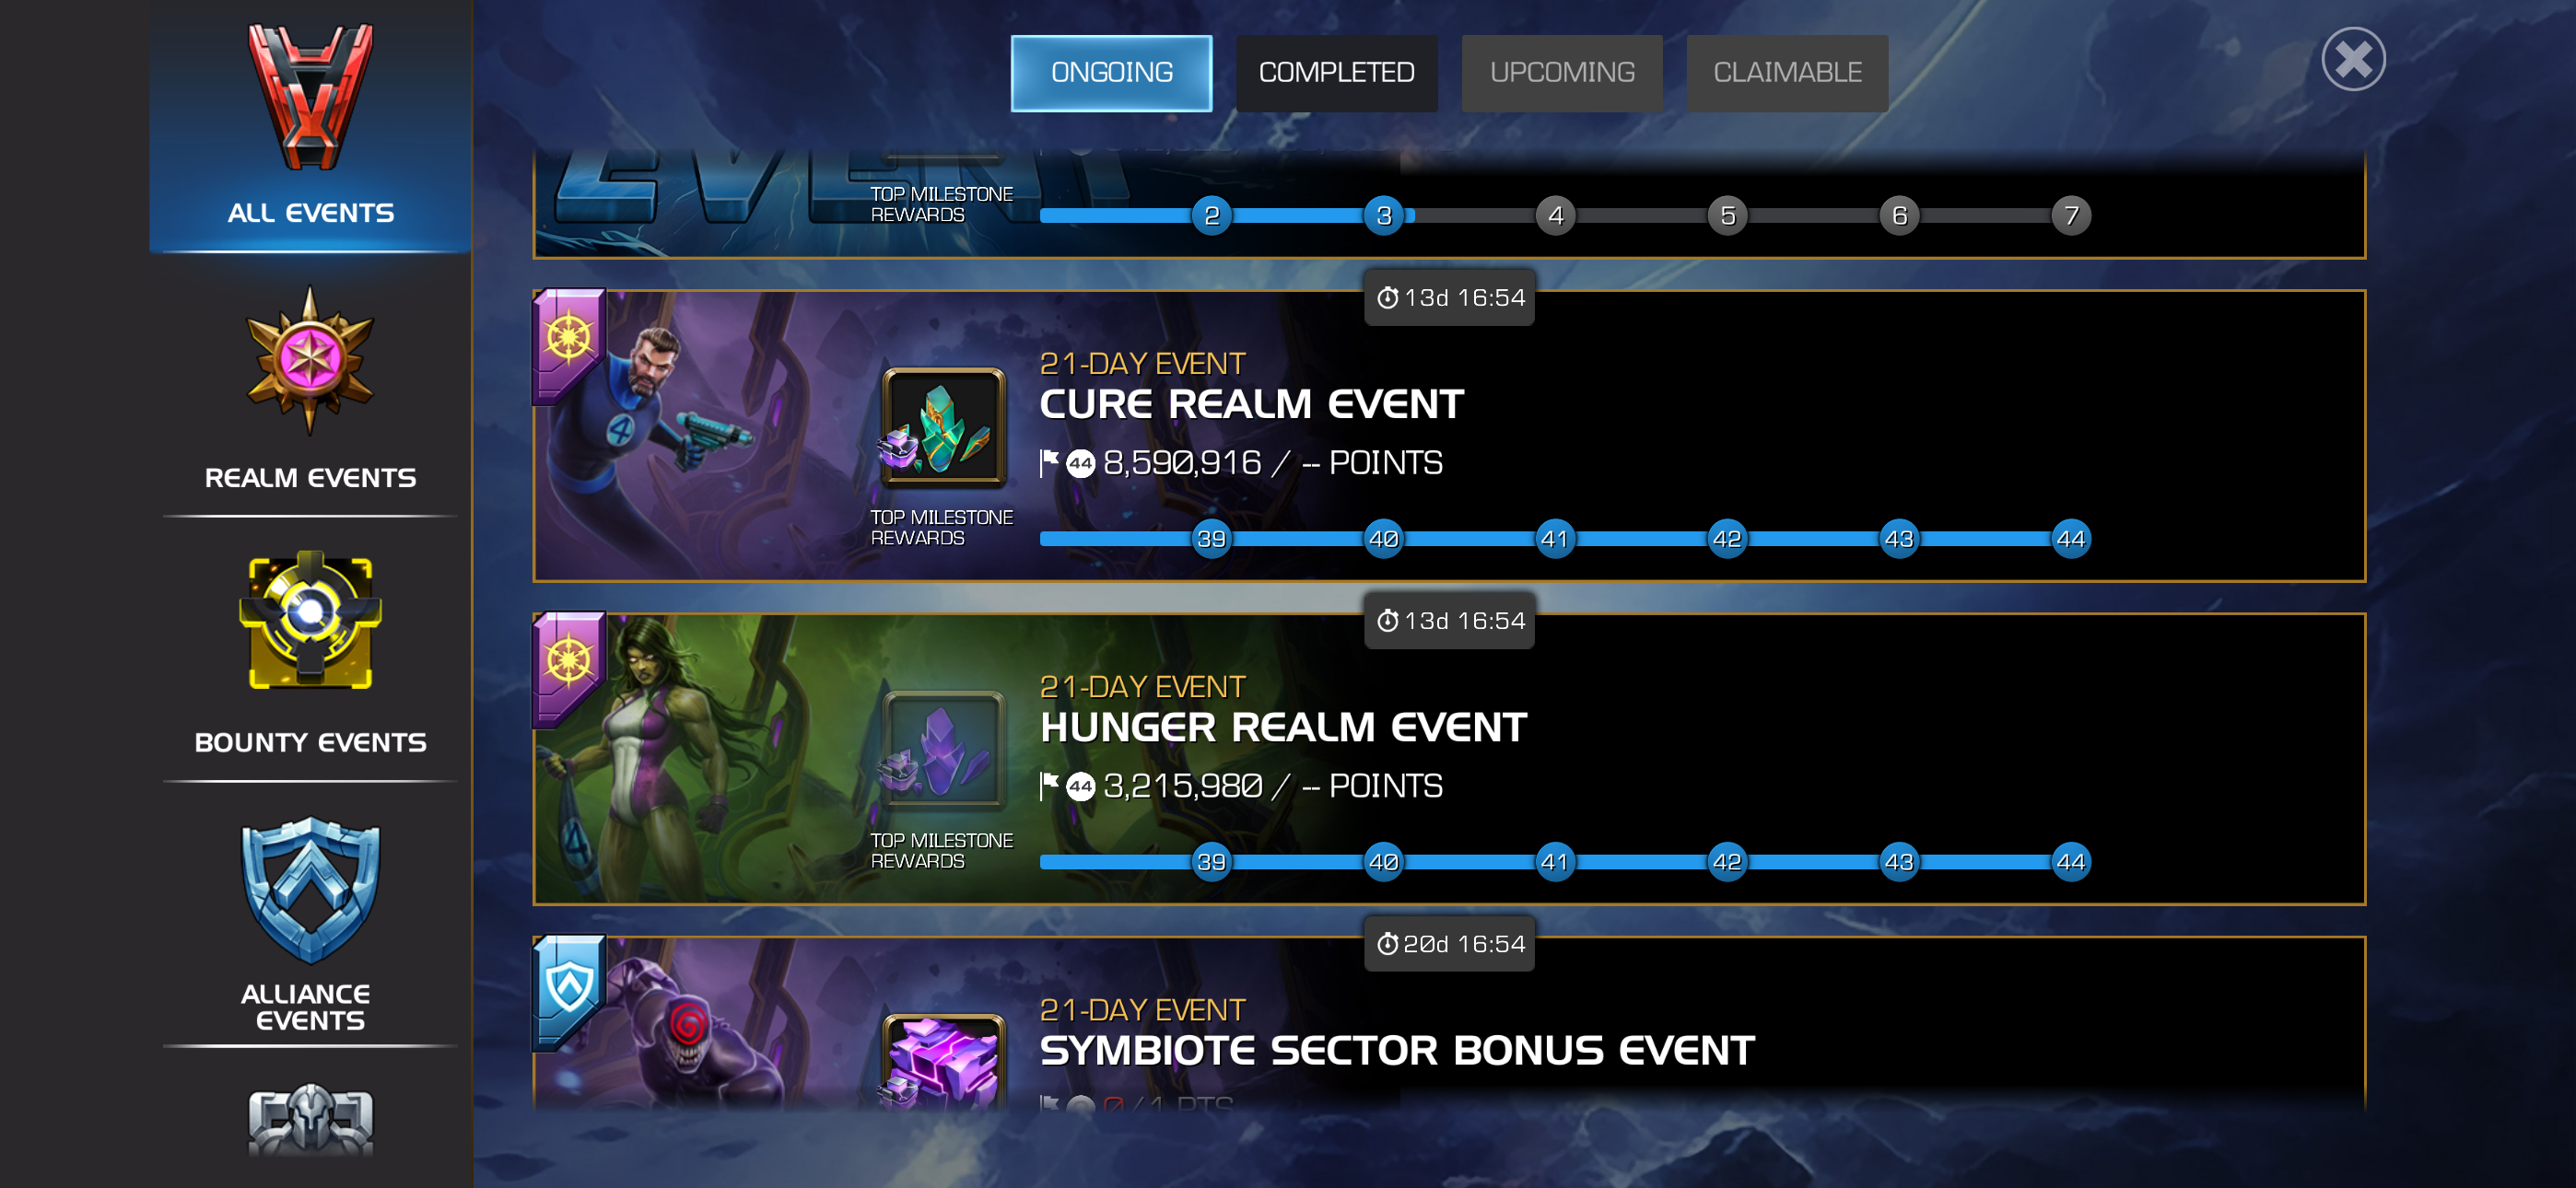2576x1188 pixels.
Task: Click milestone 3 on the top event bar
Action: pyautogui.click(x=1384, y=215)
